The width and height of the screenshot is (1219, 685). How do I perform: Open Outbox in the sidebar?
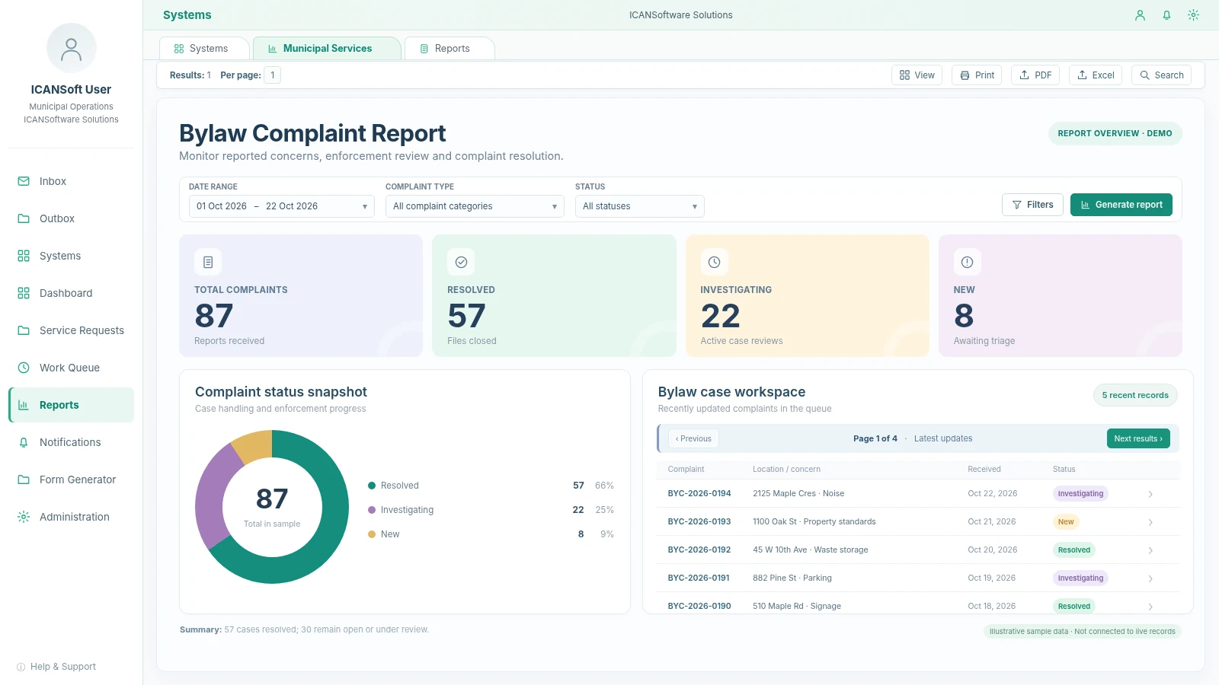pyautogui.click(x=71, y=218)
